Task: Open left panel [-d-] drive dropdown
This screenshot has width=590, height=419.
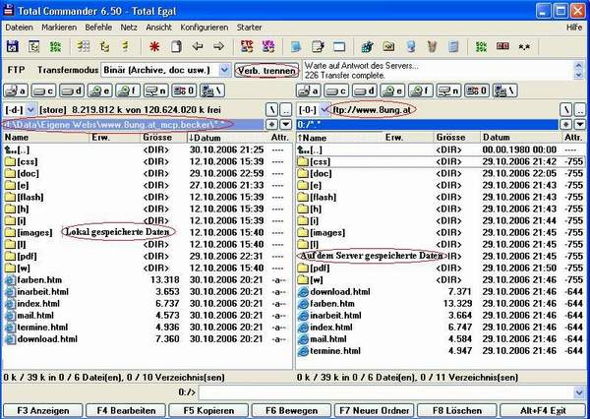Action: click(x=30, y=110)
